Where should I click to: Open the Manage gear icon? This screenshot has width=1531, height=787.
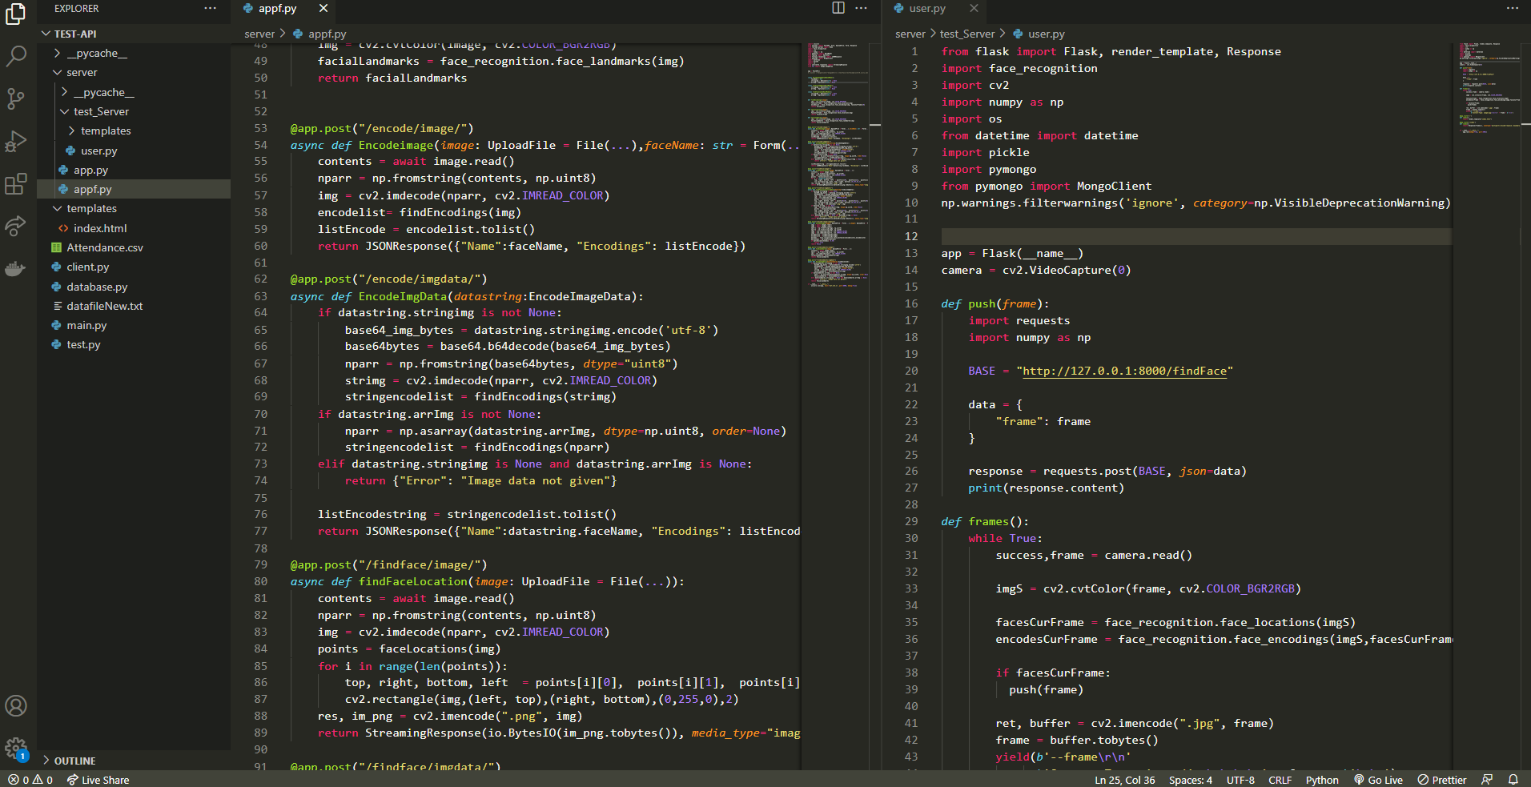(16, 749)
